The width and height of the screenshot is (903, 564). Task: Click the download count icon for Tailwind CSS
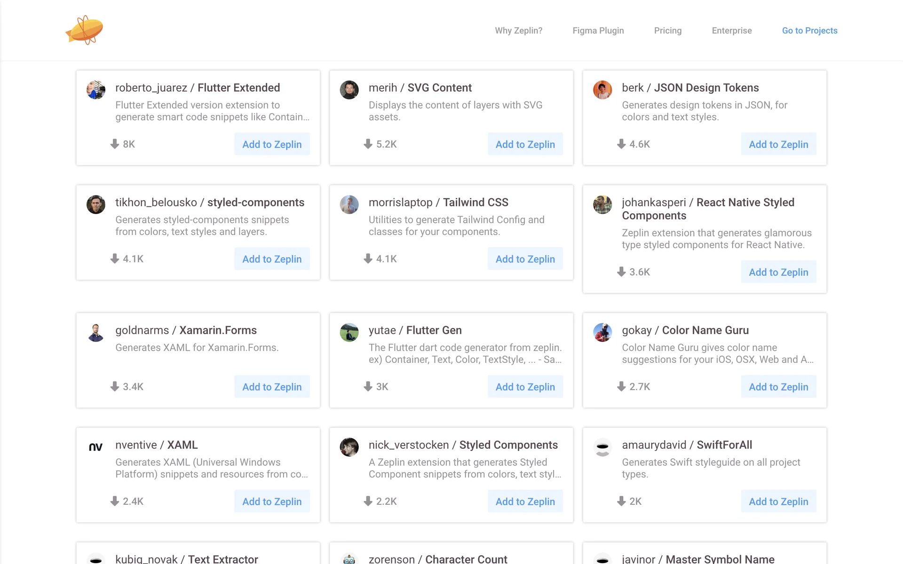(368, 259)
